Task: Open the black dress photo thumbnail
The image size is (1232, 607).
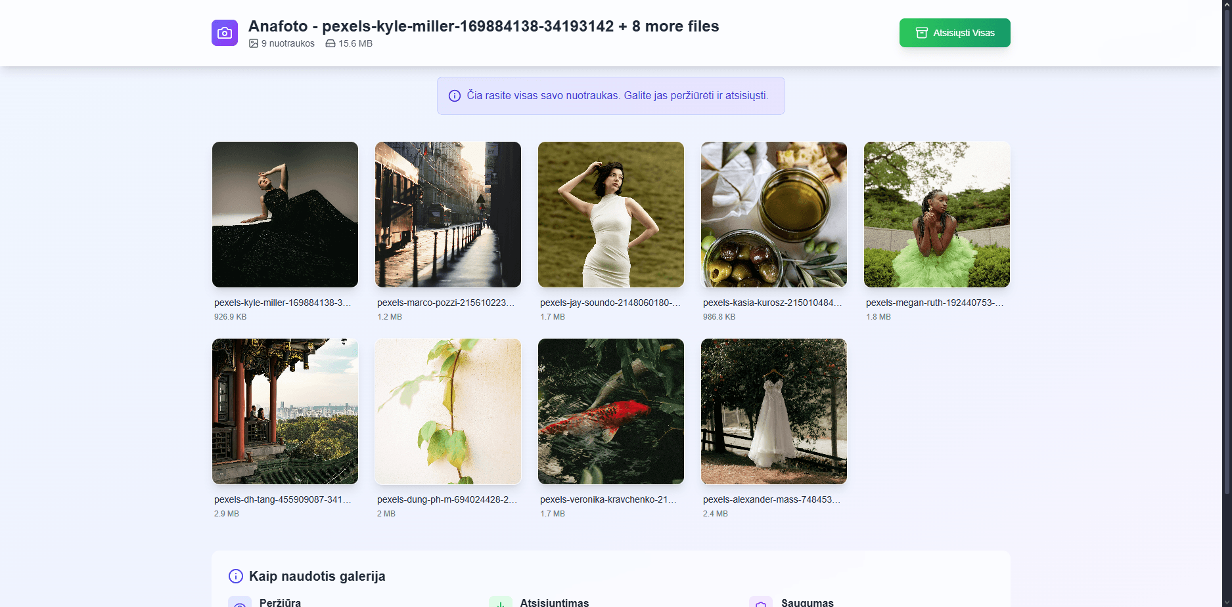Action: point(285,215)
